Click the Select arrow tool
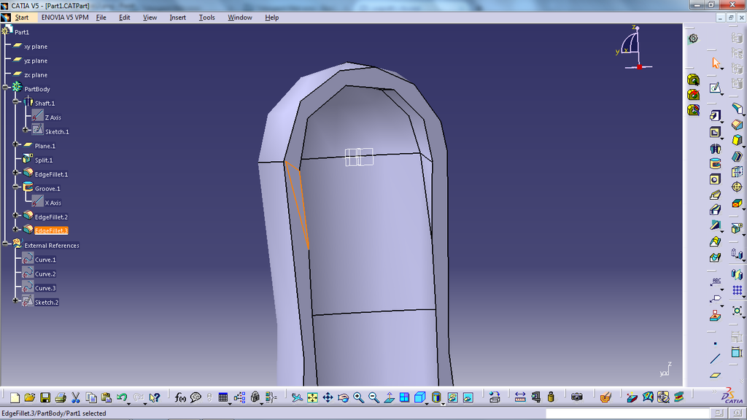 pos(716,63)
